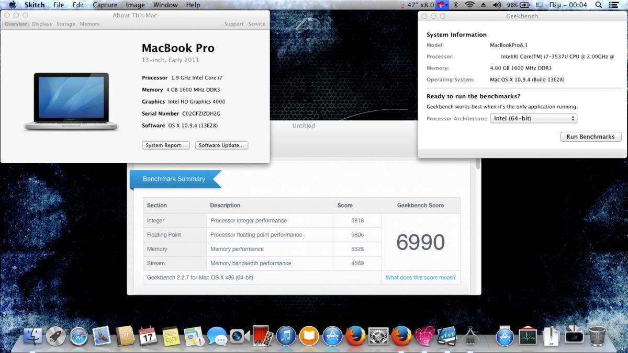Click the eject icon in menu bar
The width and height of the screenshot is (628, 353).
483,5
